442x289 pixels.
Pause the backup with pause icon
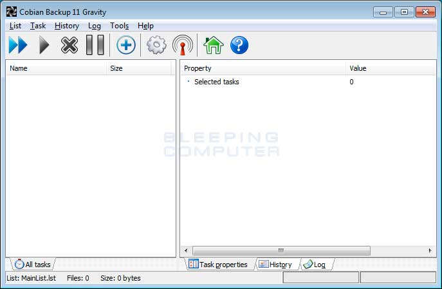(x=95, y=45)
